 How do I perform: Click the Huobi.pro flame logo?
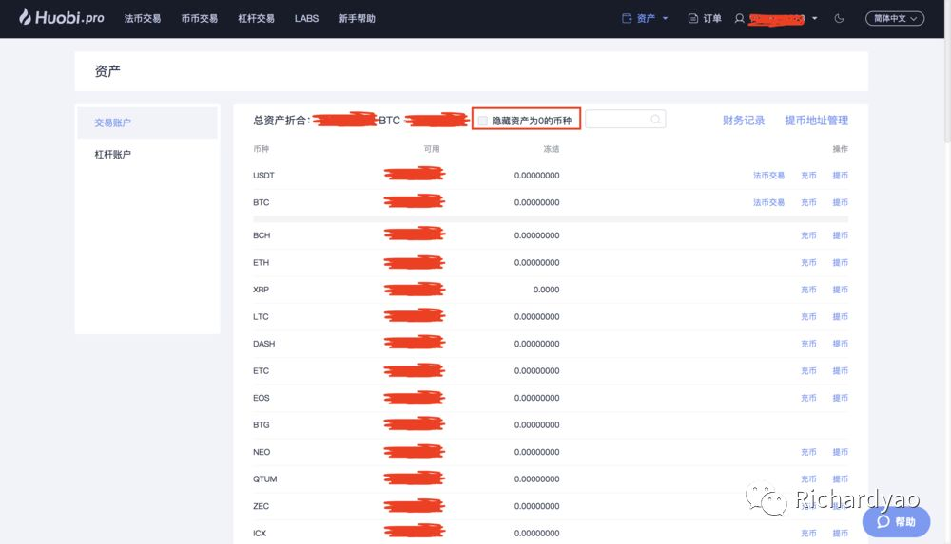(26, 18)
